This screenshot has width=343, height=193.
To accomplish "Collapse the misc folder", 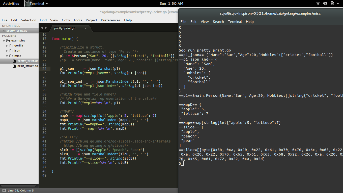I will (7, 56).
